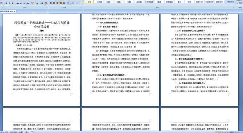Click the superscript icon
The height and width of the screenshot is (133, 243).
[24, 3]
